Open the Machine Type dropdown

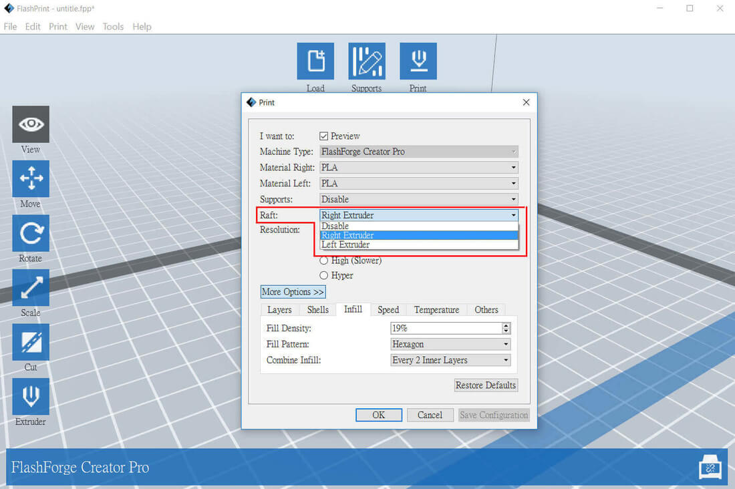[x=418, y=152]
